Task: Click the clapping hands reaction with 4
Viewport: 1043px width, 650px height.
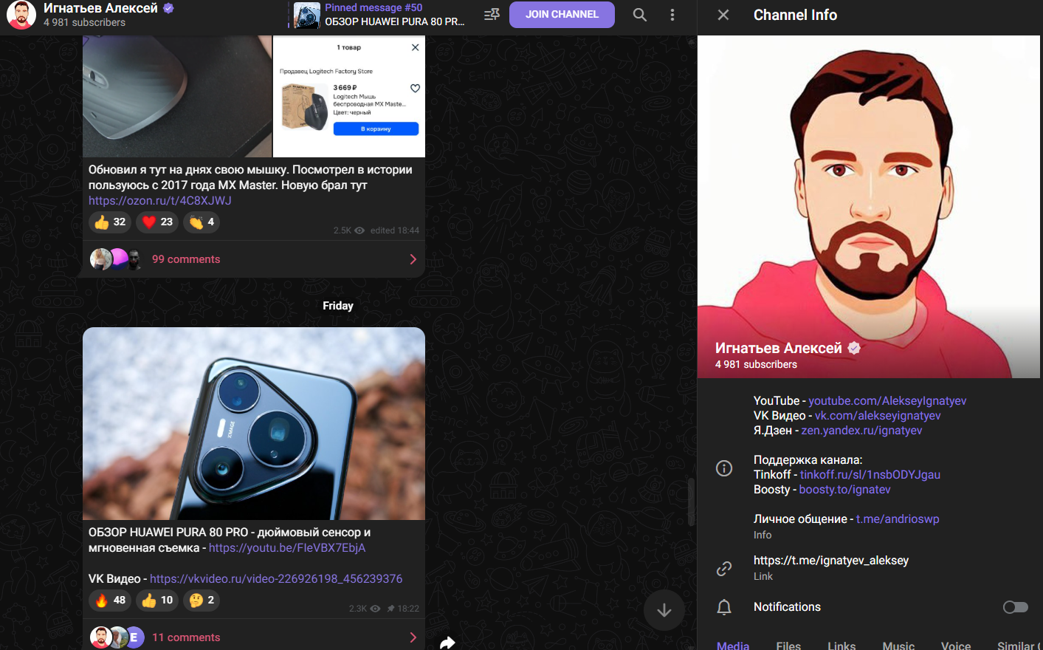Action: click(202, 222)
